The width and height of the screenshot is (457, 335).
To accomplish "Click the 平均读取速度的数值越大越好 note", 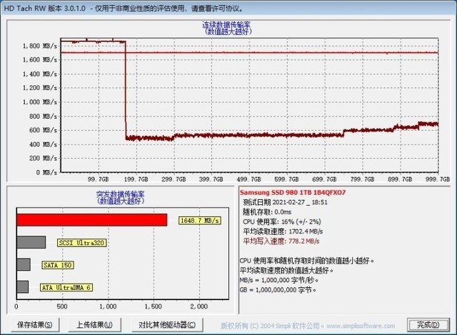I will click(286, 270).
